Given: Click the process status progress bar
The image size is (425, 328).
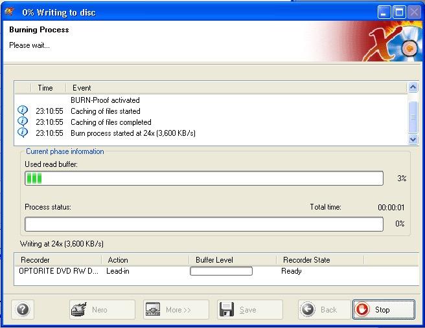Looking at the screenshot, I should point(204,224).
